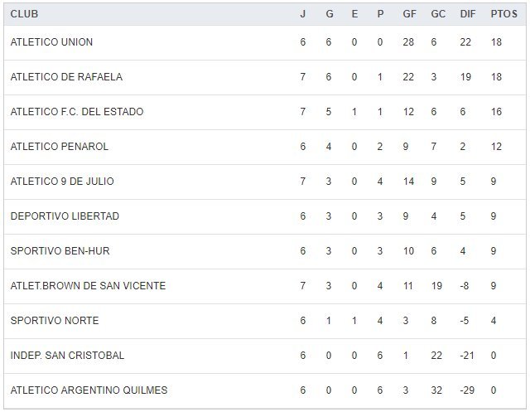Select ATLET.BROWN DE SAN VICENTE

click(x=88, y=286)
